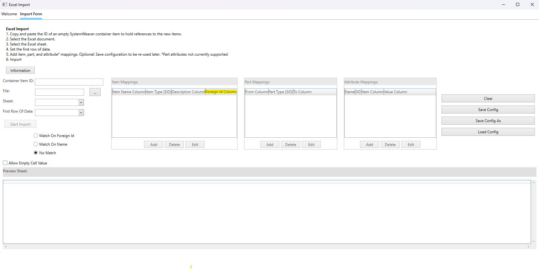Close the Excel Import window
The width and height of the screenshot is (539, 269).
(532, 4)
